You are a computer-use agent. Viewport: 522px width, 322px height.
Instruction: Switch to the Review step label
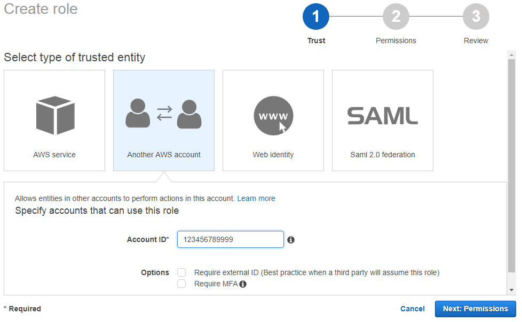point(476,41)
